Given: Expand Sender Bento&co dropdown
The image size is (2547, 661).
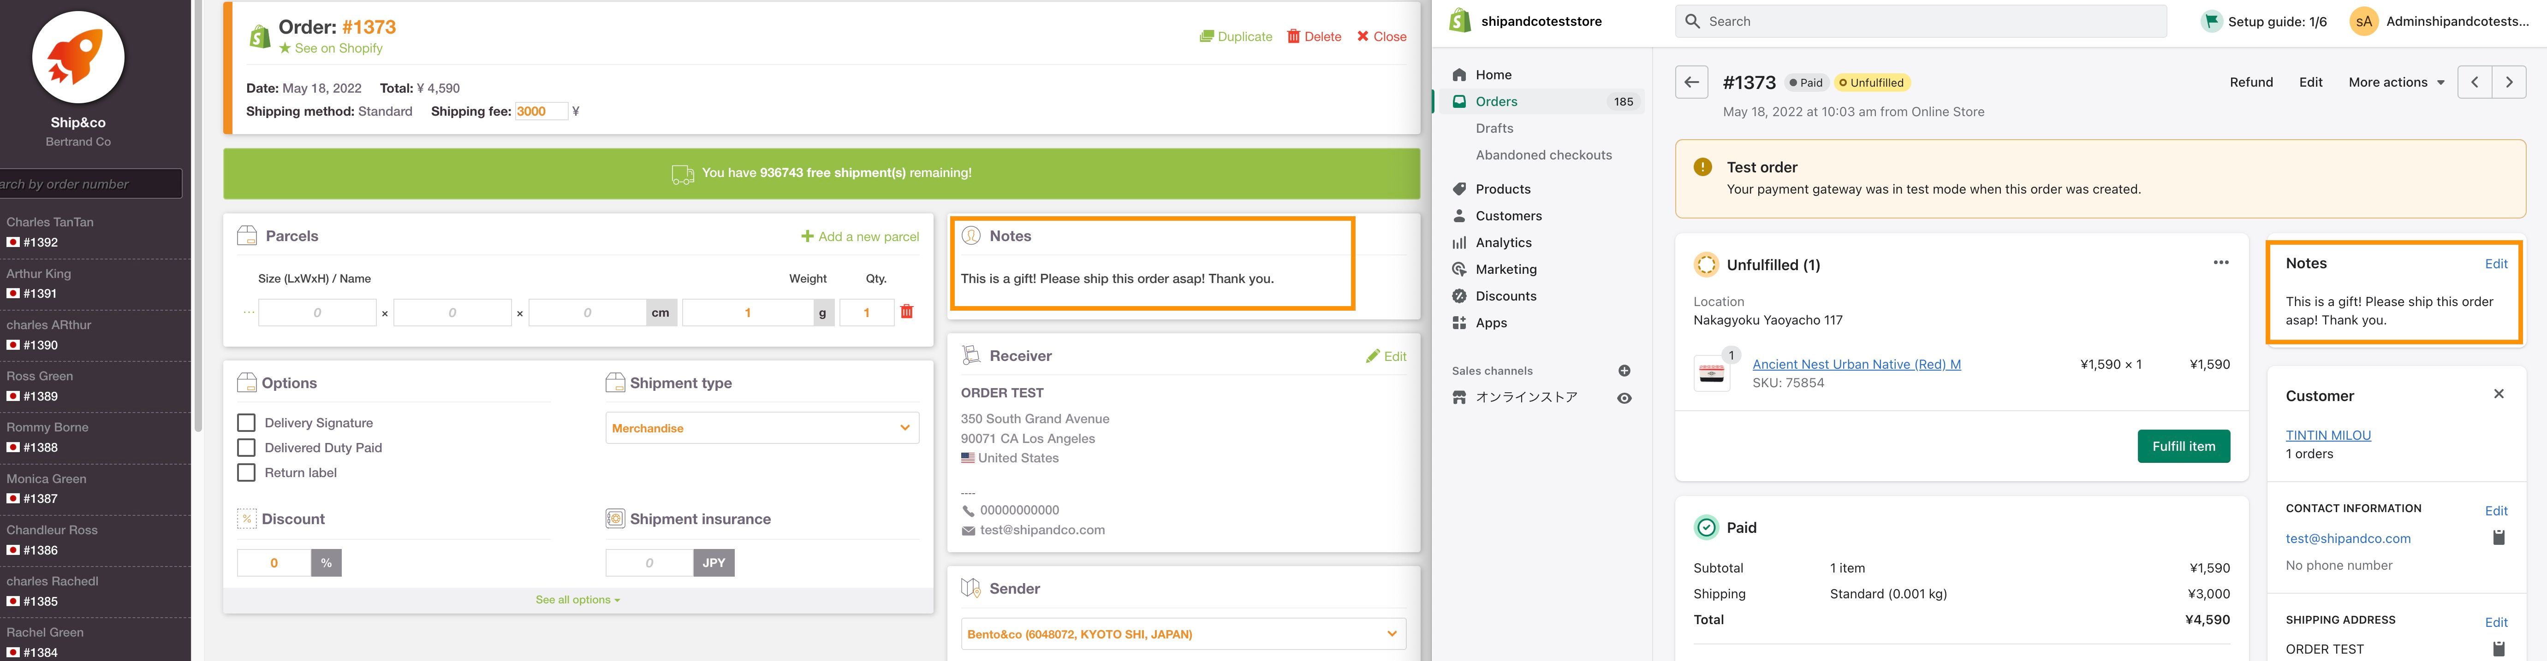Looking at the screenshot, I should coord(1183,634).
